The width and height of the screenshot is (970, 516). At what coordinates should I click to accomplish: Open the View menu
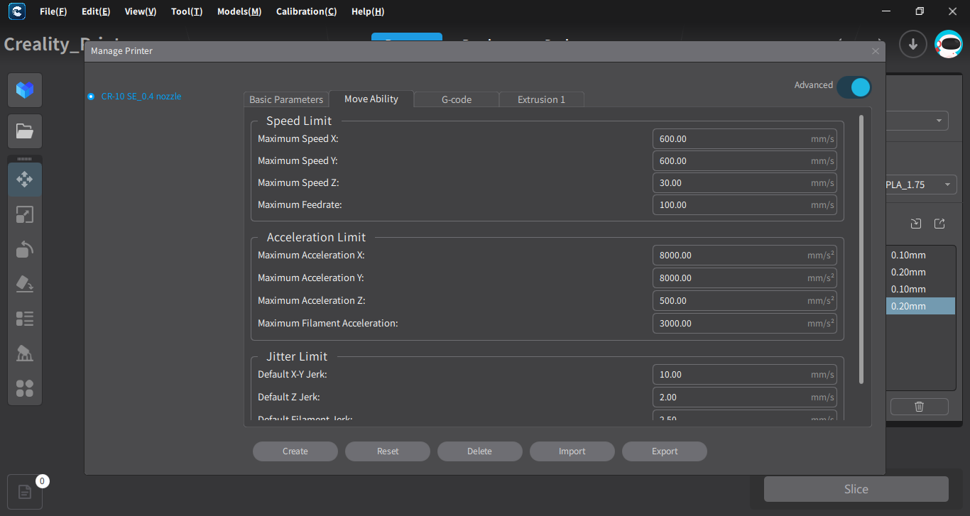[140, 11]
